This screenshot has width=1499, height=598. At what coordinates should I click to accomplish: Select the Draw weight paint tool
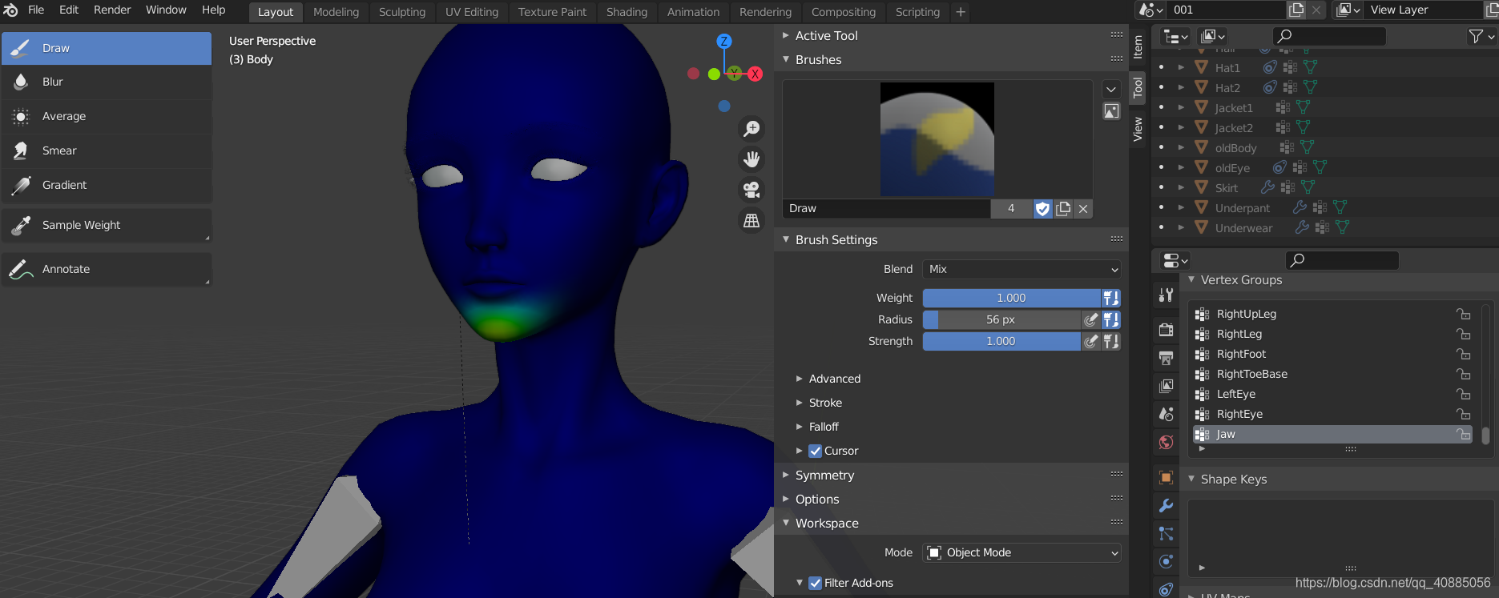(x=107, y=48)
